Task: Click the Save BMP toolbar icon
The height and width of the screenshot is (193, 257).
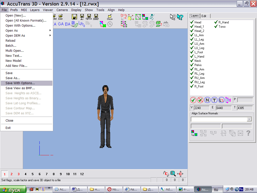Action: pyautogui.click(x=96, y=17)
